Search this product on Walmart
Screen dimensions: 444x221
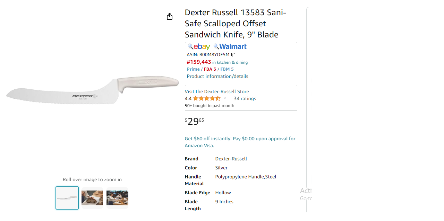[230, 46]
